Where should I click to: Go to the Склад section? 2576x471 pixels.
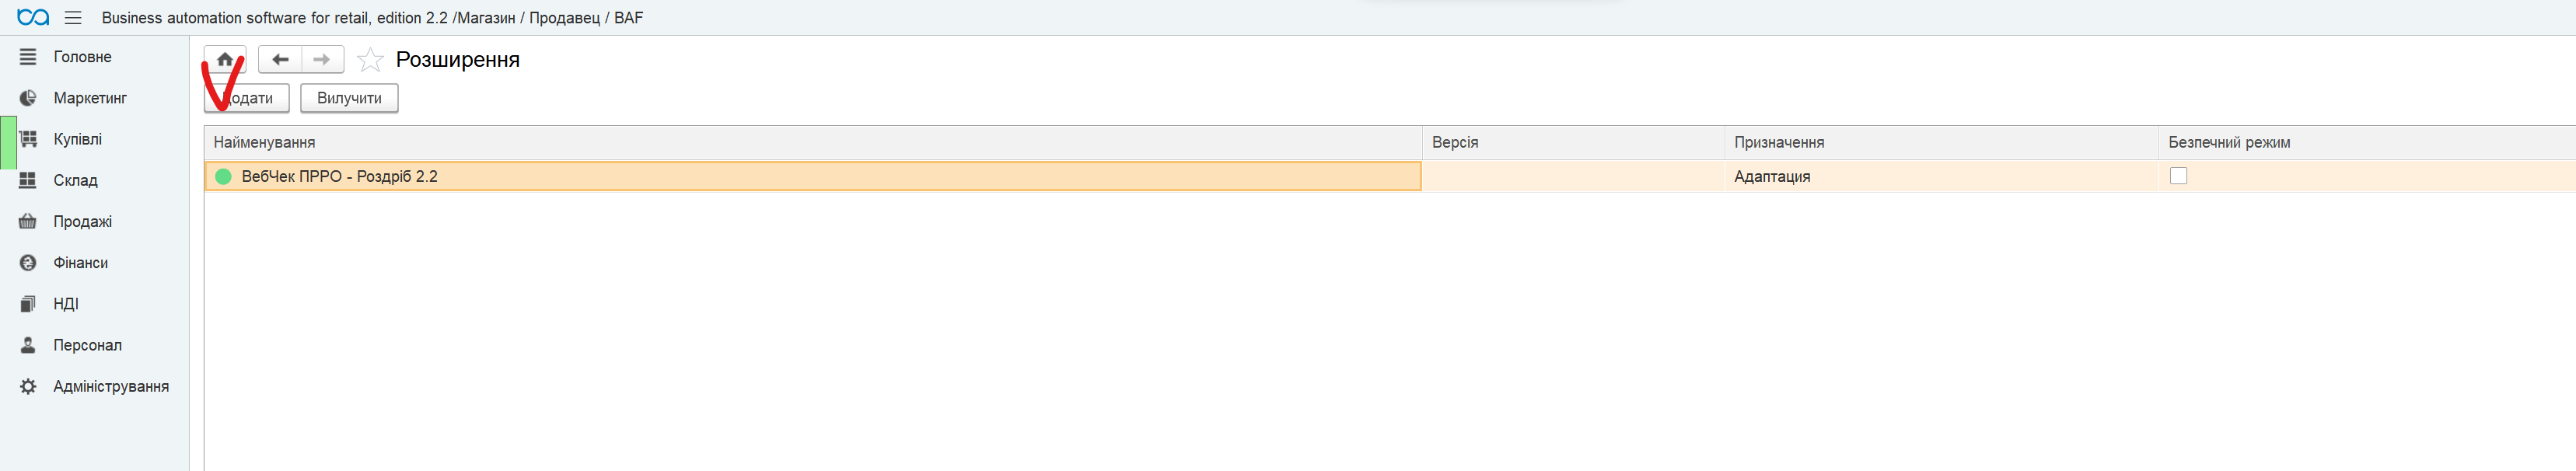(75, 180)
